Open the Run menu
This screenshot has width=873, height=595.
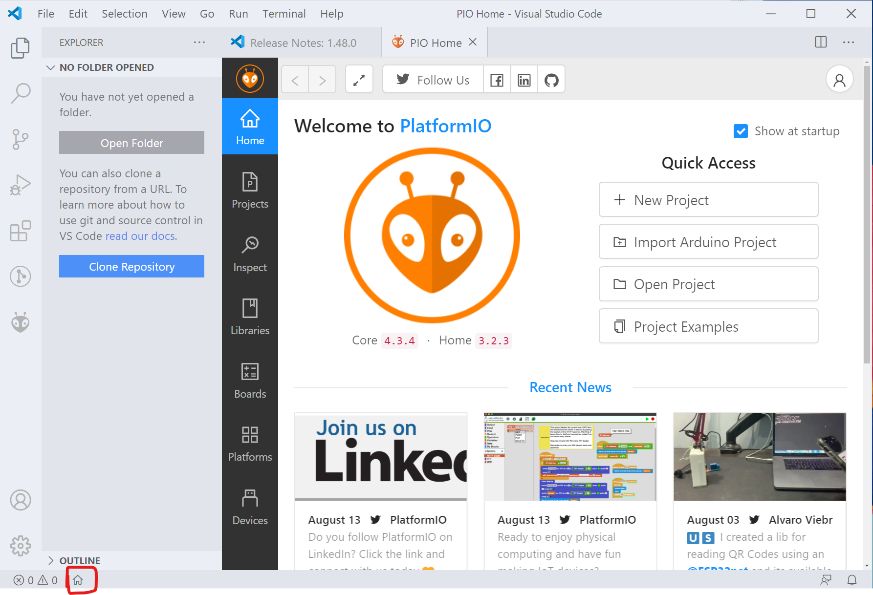[x=239, y=14]
